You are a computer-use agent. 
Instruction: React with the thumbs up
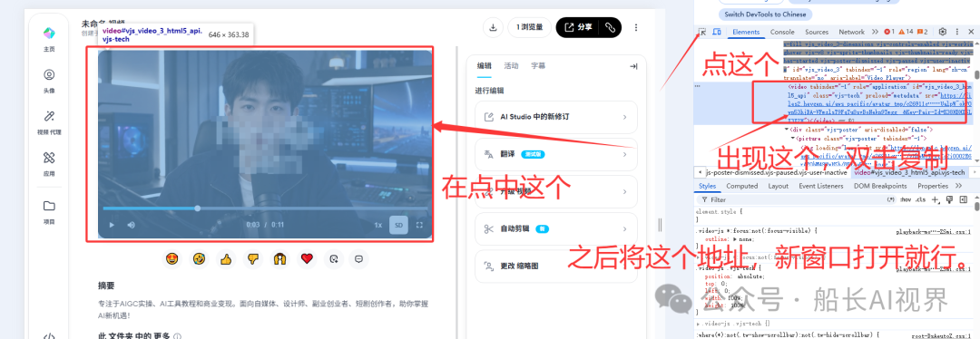coord(226,258)
